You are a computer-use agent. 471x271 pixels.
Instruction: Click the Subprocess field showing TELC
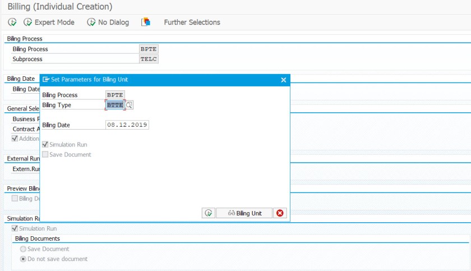click(149, 59)
